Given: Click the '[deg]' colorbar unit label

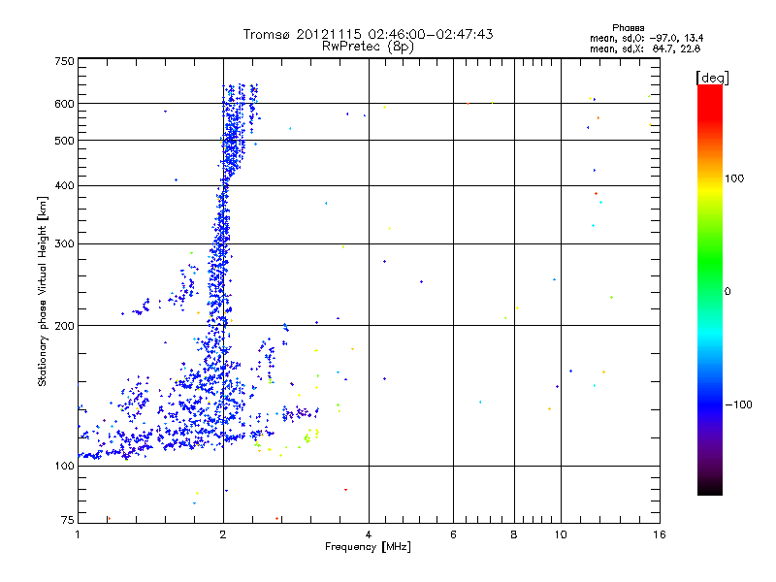Looking at the screenshot, I should pos(712,78).
